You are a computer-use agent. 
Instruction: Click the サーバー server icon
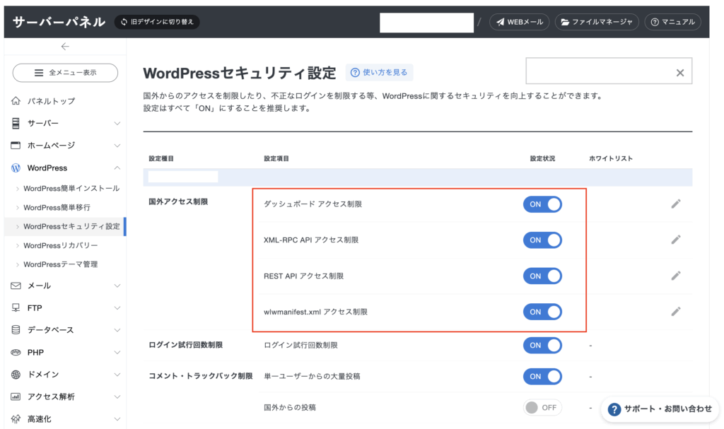tap(16, 123)
